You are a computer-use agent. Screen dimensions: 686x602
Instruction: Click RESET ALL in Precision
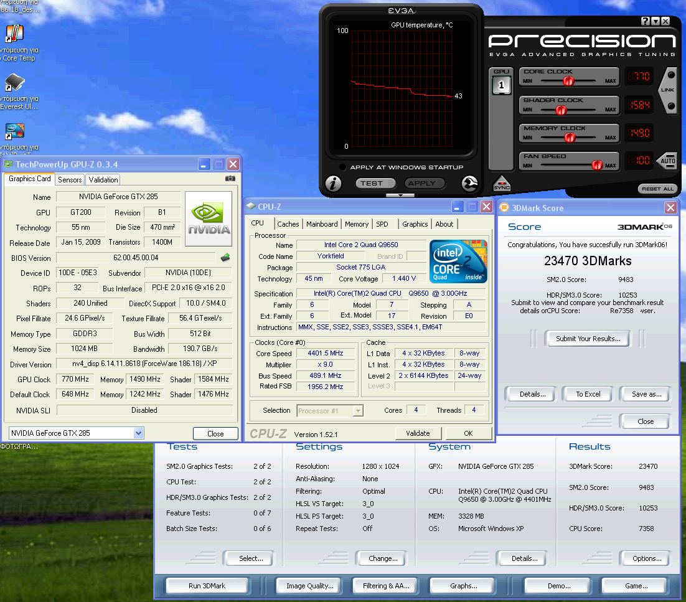[657, 189]
